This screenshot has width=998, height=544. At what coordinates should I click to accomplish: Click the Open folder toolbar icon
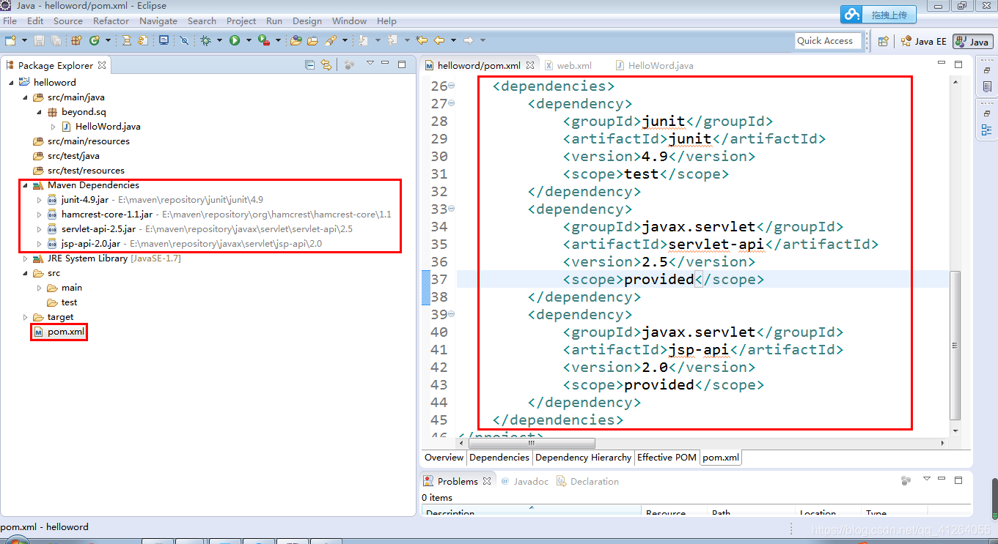pyautogui.click(x=312, y=40)
